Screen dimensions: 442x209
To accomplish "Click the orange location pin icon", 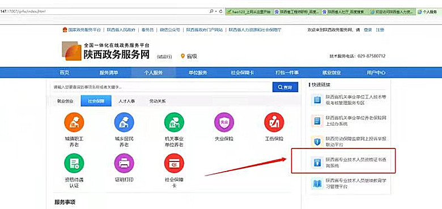I will [182, 56].
